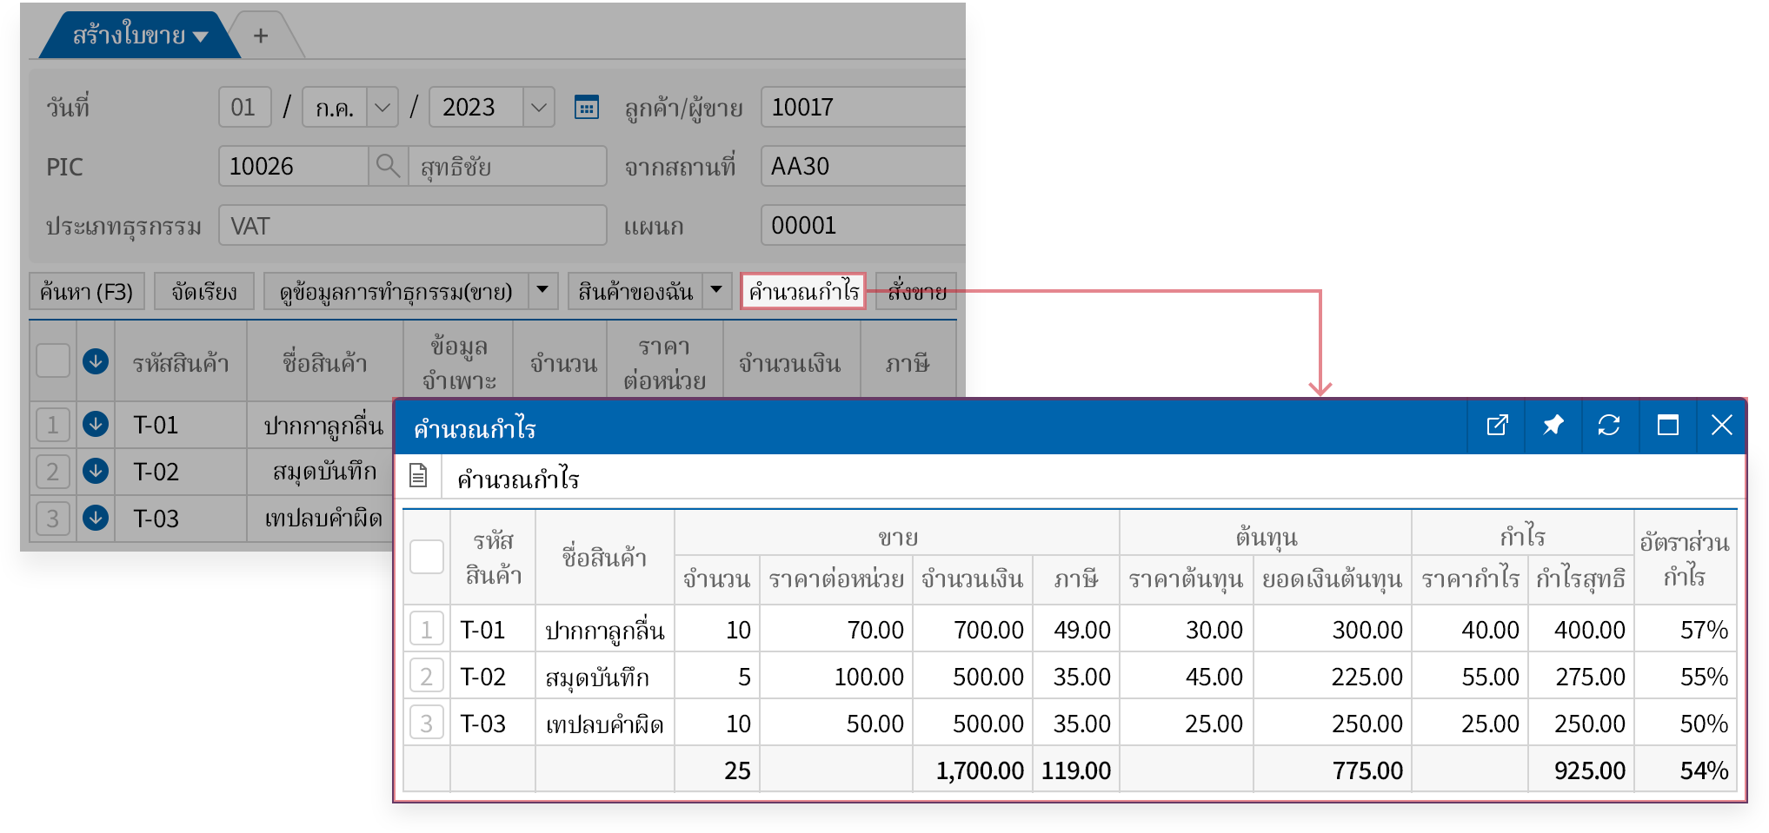
Task: Click the blue arrow on row T-01
Action: point(96,425)
